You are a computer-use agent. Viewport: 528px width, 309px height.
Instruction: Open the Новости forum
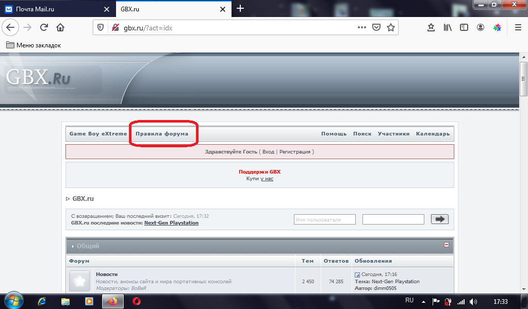[x=107, y=274]
